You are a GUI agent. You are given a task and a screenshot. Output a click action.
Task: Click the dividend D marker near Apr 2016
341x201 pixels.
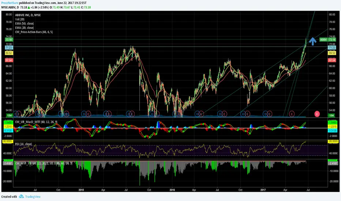(x=197, y=114)
